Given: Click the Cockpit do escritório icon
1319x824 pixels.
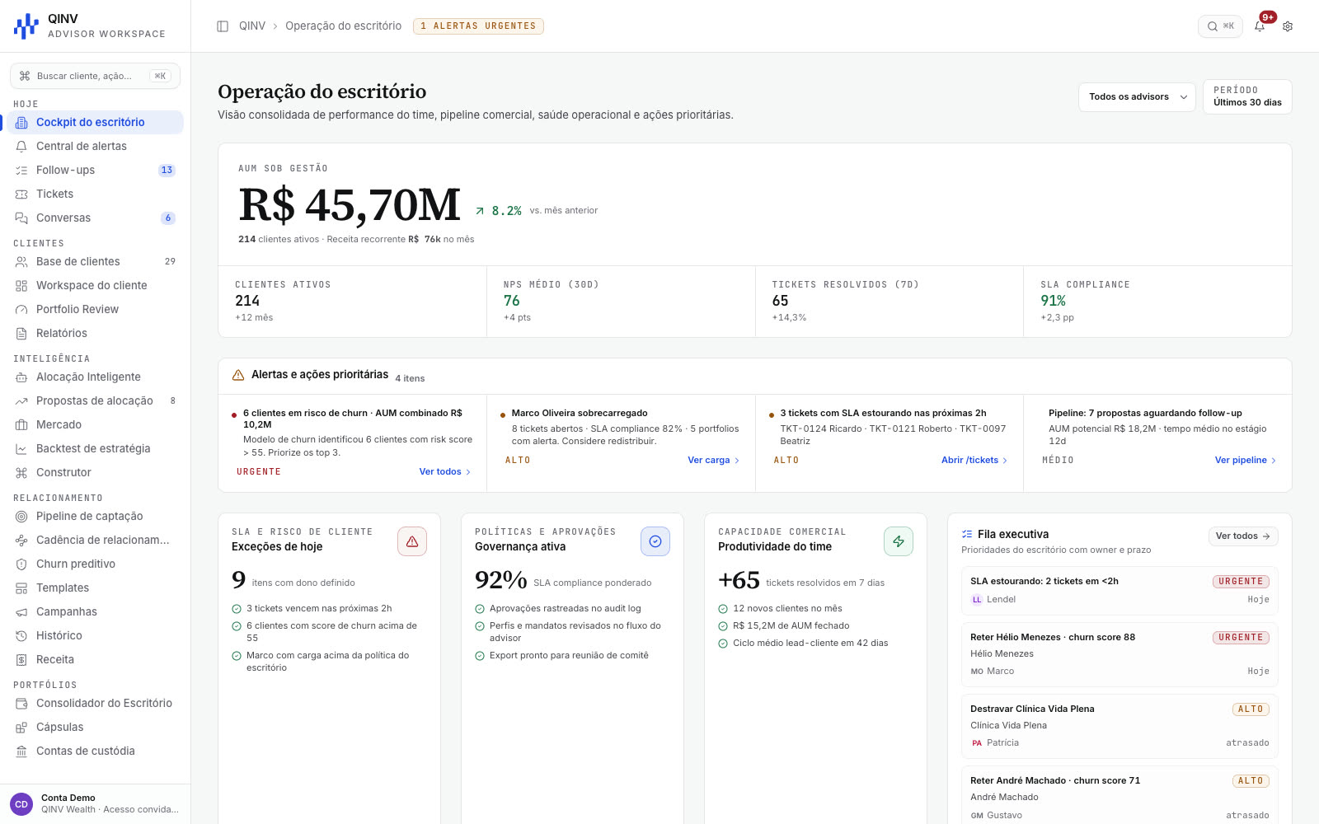Looking at the screenshot, I should [x=21, y=123].
